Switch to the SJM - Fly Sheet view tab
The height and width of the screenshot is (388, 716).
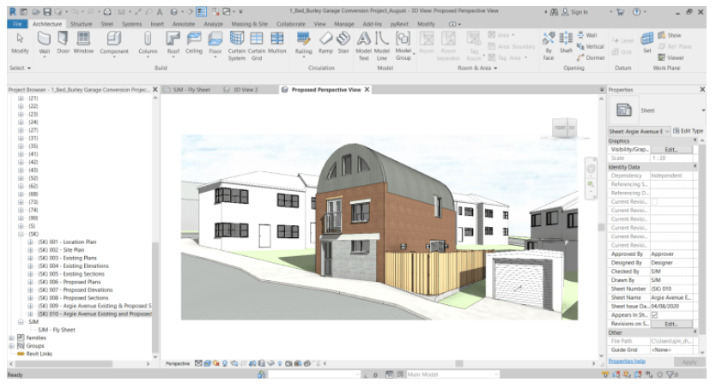191,90
